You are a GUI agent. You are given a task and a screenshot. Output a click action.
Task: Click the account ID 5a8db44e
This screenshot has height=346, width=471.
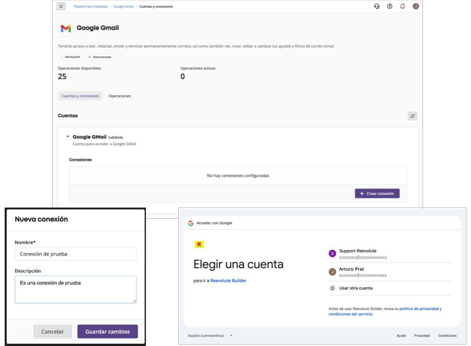coord(115,137)
